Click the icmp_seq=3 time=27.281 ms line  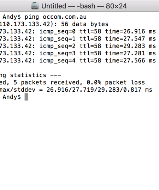point(78,53)
